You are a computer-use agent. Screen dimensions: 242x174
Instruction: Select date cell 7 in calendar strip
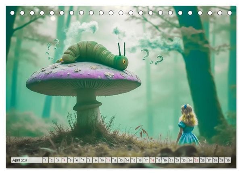[x=83, y=160]
